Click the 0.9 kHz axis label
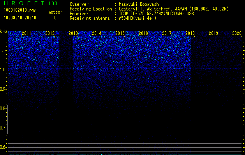 3,89
